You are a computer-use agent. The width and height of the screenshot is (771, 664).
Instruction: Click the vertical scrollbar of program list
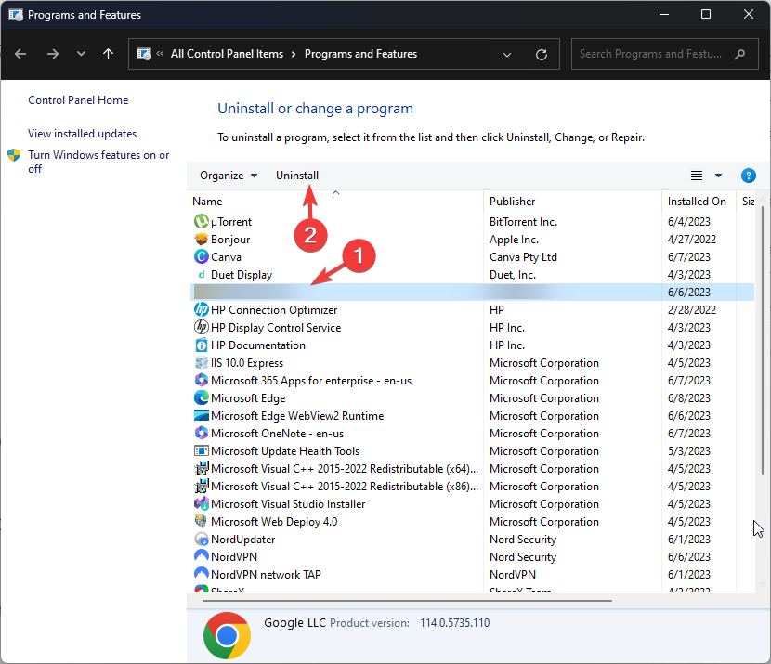click(x=762, y=341)
